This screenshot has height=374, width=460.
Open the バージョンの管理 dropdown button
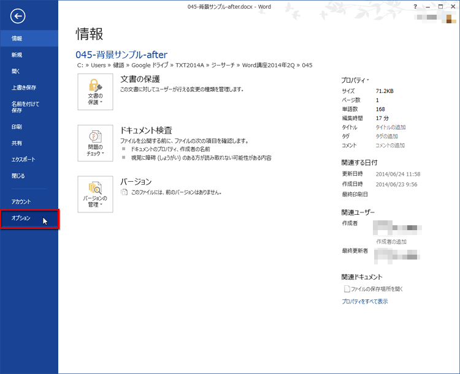[x=95, y=194]
